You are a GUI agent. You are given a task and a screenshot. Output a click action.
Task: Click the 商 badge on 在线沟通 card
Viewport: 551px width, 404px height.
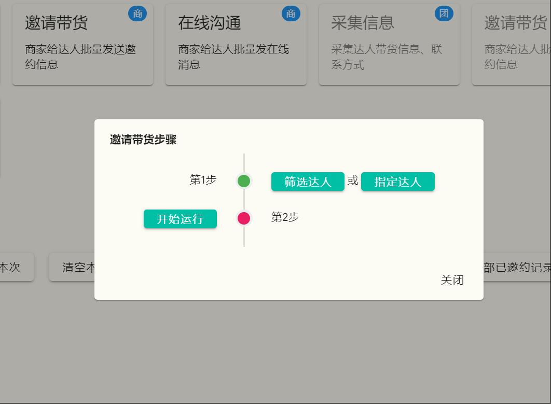tap(291, 13)
